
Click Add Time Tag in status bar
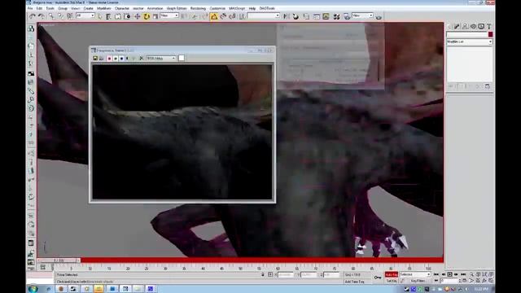coord(355,282)
